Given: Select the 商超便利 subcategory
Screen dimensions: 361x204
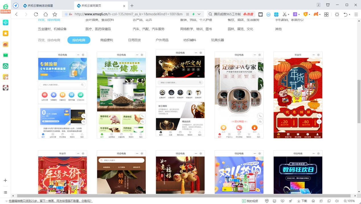Looking at the screenshot, I should tap(106, 40).
